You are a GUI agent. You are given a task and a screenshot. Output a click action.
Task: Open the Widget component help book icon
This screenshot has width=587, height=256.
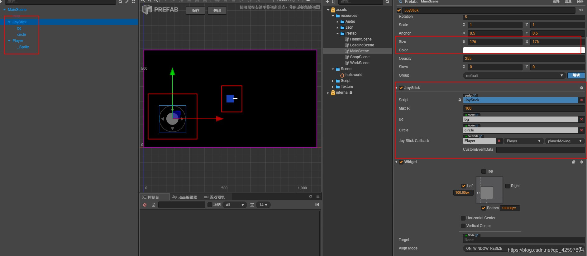coord(573,162)
